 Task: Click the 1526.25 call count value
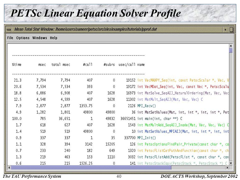coord(86,163)
